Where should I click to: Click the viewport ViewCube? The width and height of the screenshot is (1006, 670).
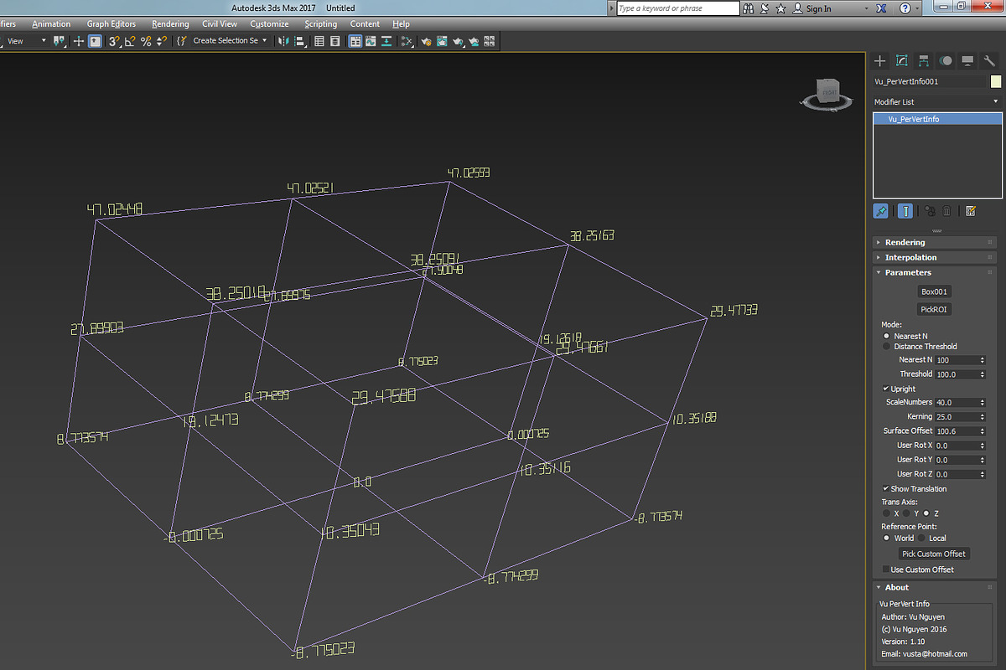click(x=829, y=94)
